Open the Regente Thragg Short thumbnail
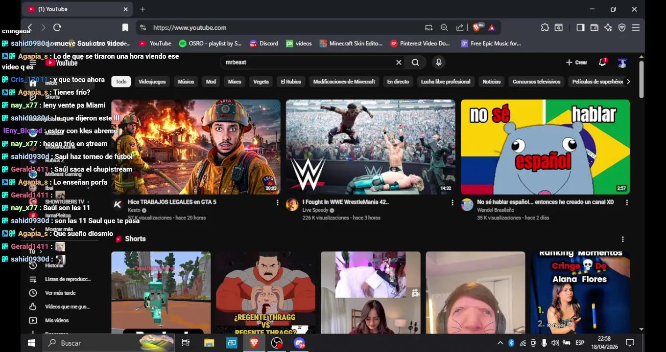 pyautogui.click(x=266, y=292)
